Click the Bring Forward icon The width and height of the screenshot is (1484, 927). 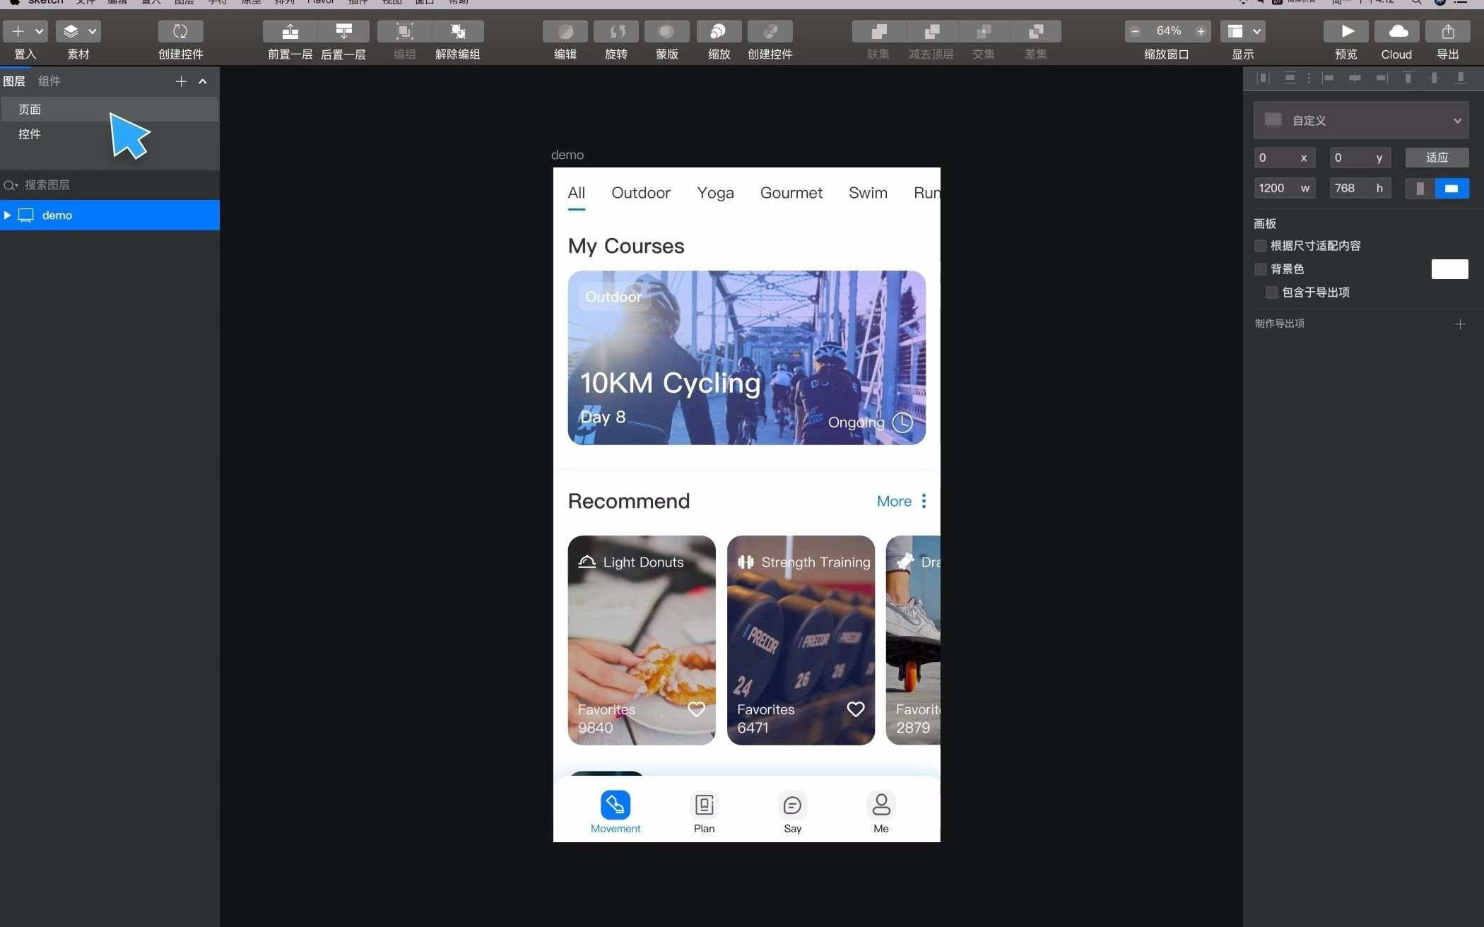290,32
